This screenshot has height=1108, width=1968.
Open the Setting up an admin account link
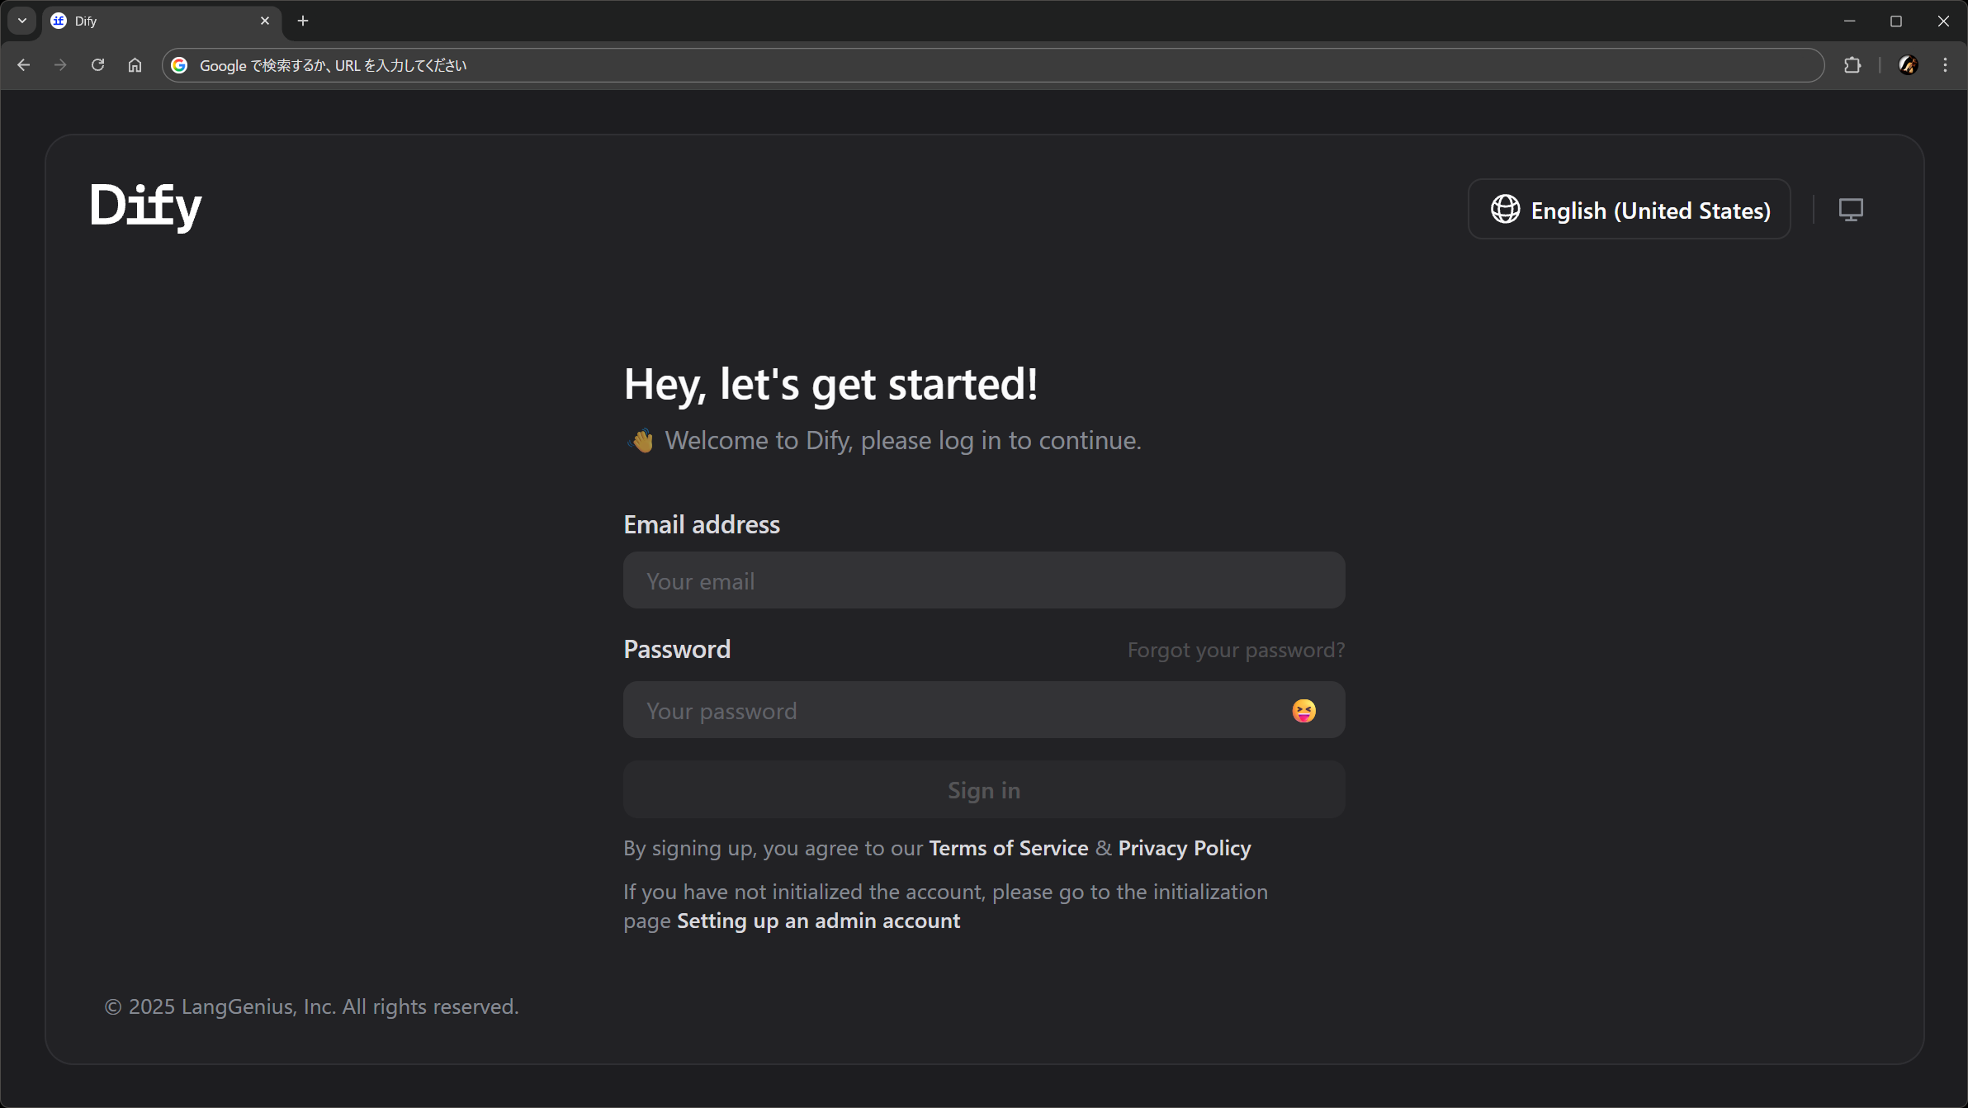817,921
